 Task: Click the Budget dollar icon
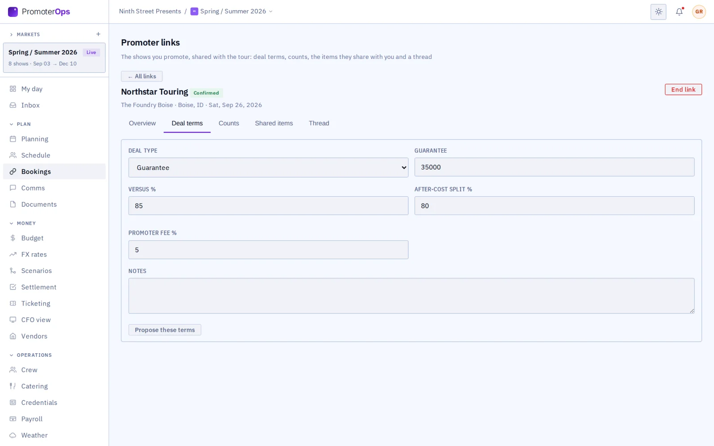(x=13, y=238)
